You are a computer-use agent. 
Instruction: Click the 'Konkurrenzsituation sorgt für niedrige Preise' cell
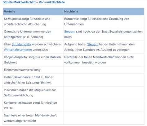[33, 105]
